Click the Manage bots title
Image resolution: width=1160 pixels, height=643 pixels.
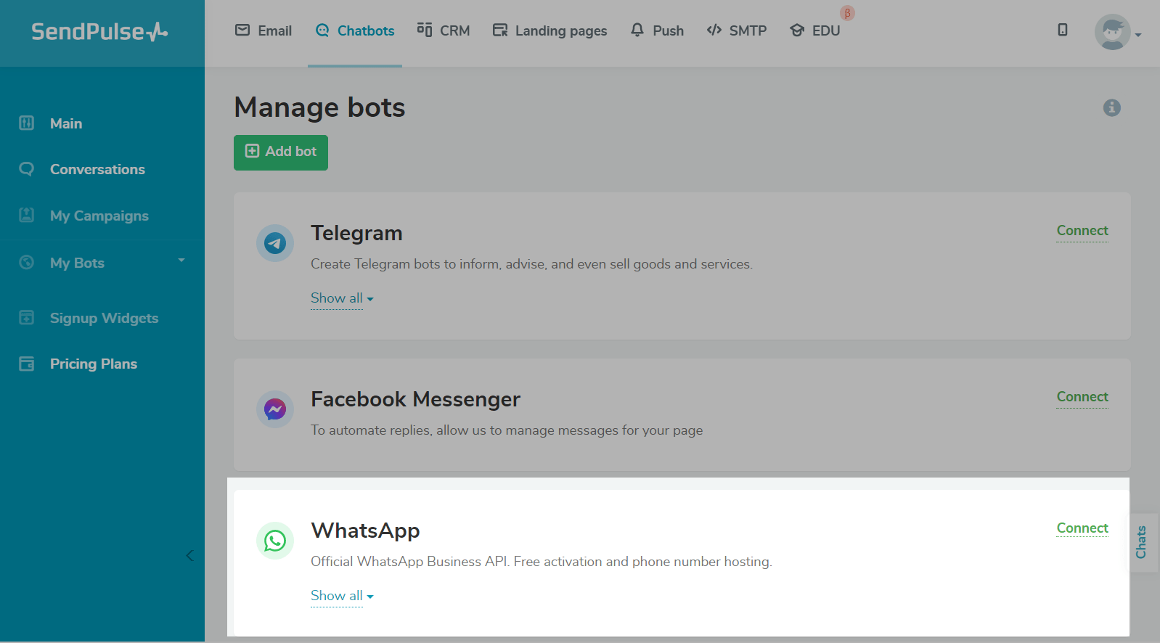point(319,107)
